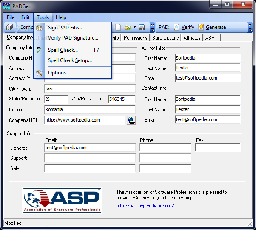
Task: Open Options from the Tools menu
Action: click(72, 73)
